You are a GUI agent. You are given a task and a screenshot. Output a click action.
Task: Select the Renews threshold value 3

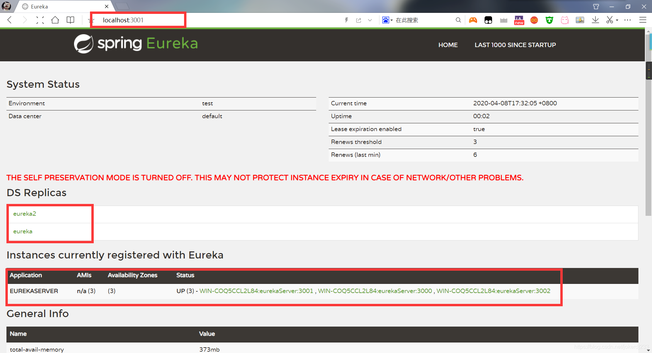click(x=475, y=142)
